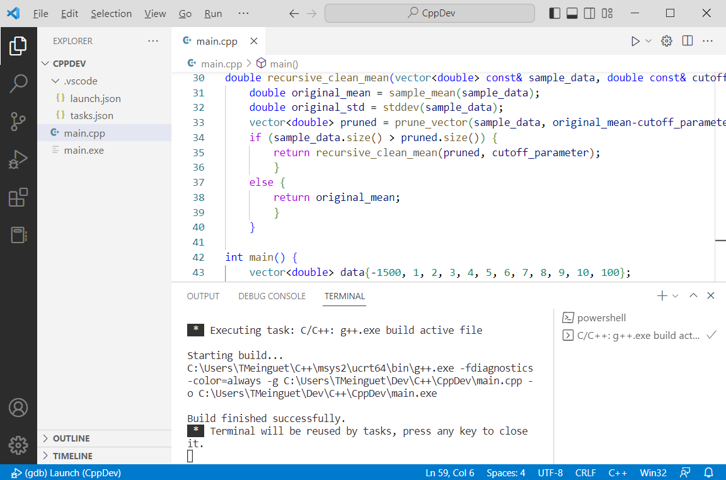Open the Extensions view
Screen dimensions: 726x480
[19, 197]
